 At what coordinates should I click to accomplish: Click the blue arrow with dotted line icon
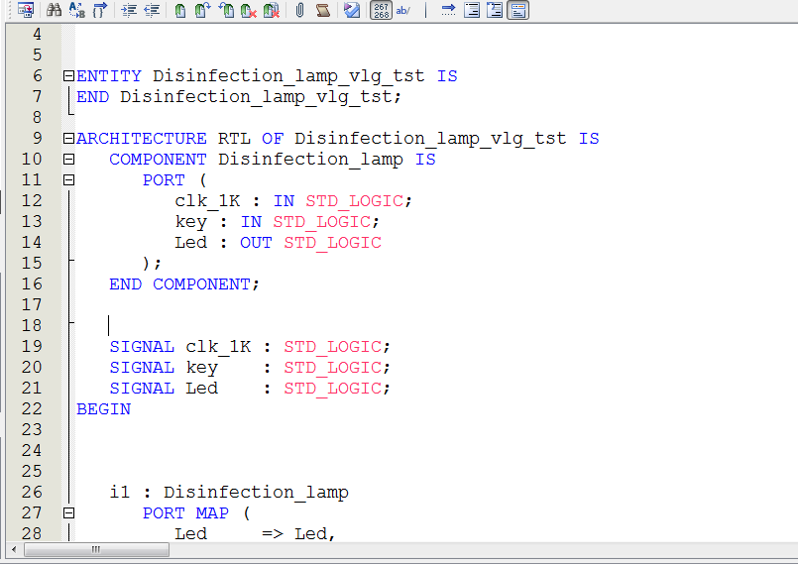coord(448,10)
